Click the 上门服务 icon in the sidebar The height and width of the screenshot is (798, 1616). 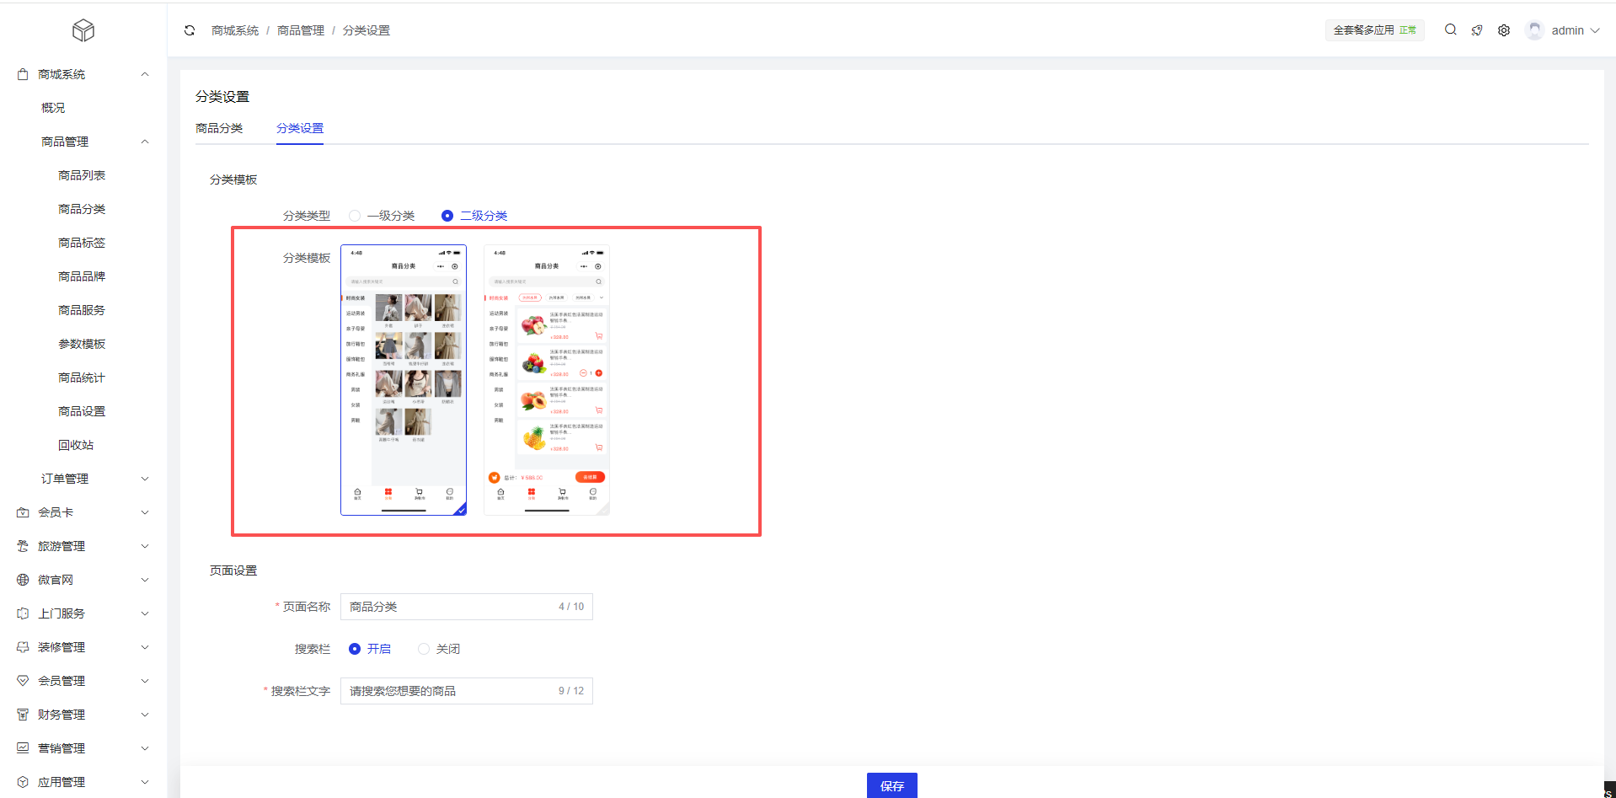[x=23, y=613]
